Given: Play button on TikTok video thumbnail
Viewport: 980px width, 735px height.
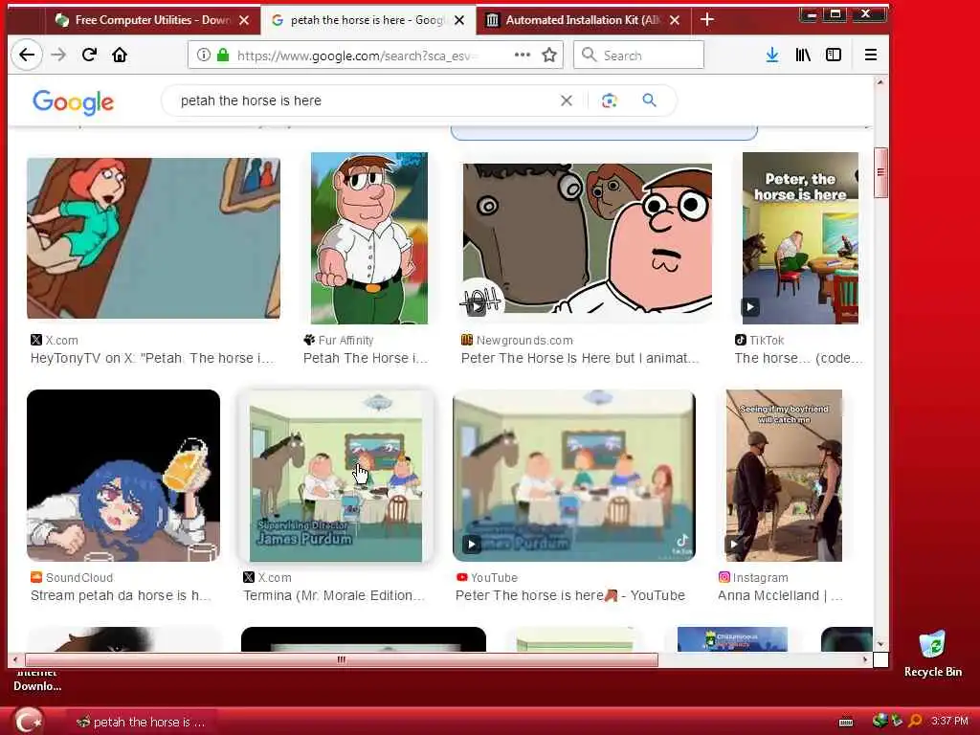Looking at the screenshot, I should (x=750, y=307).
